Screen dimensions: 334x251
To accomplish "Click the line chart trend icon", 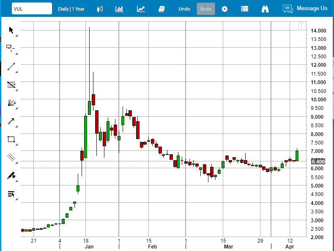I will point(141,9).
